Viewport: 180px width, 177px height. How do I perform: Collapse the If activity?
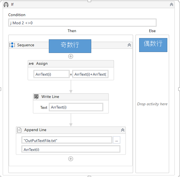171,4
